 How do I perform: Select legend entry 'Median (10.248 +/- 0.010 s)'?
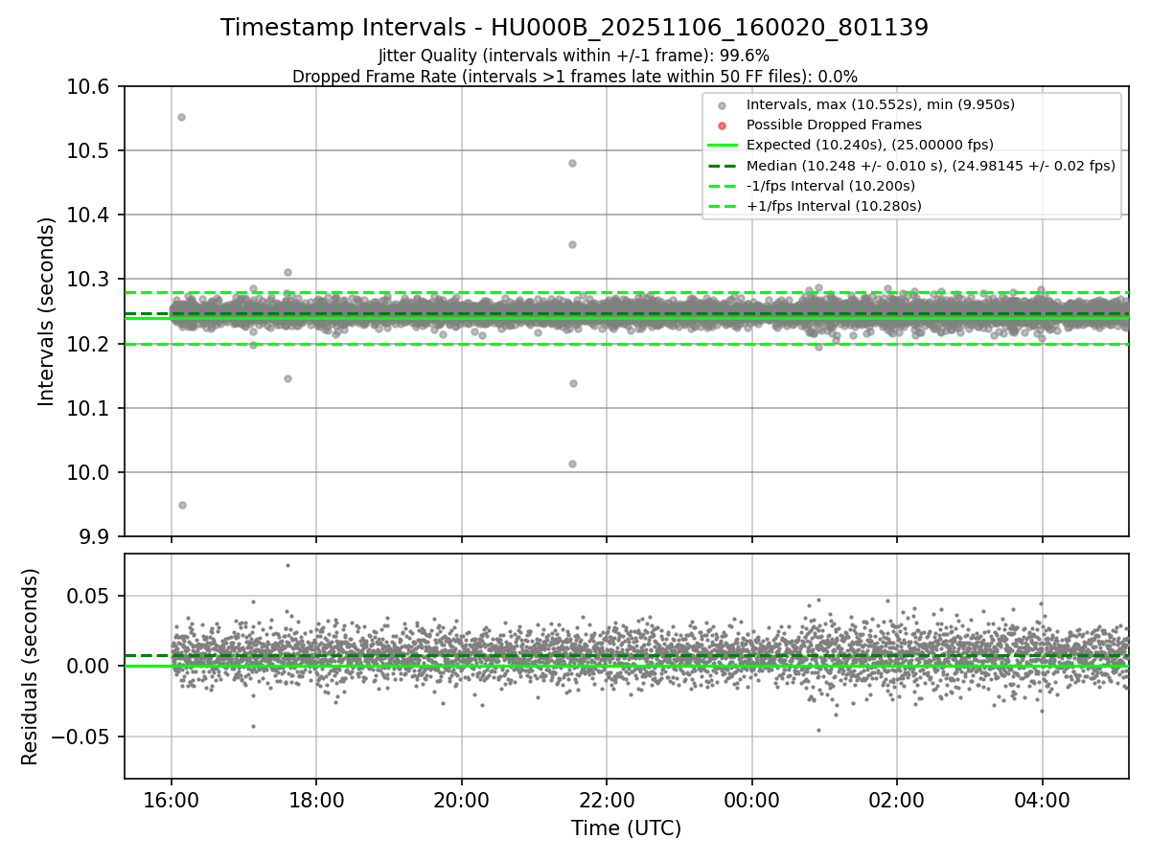point(931,165)
